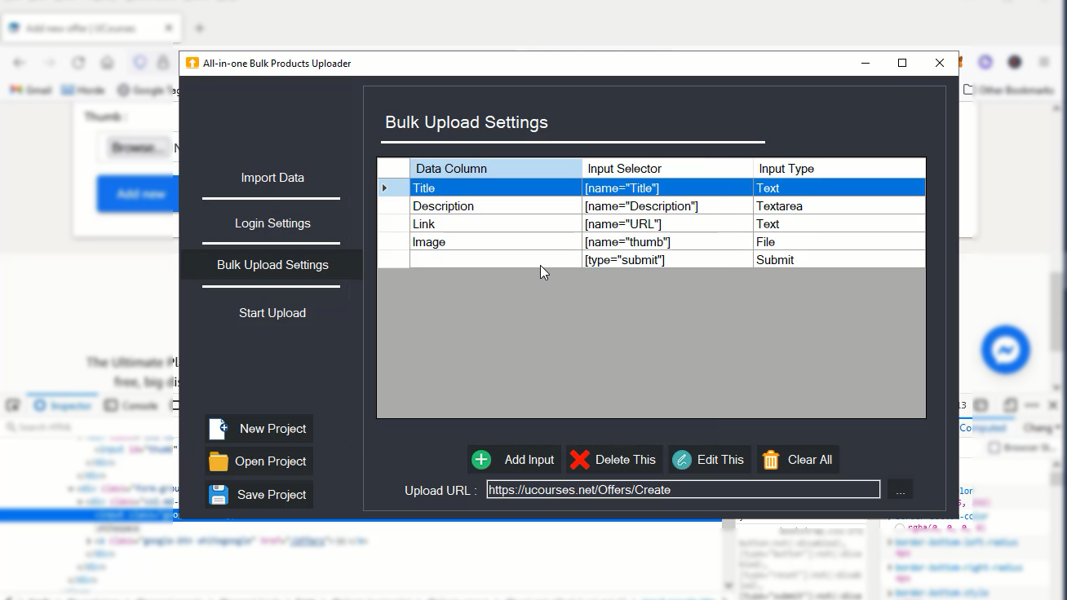The image size is (1067, 600).
Task: Select the [name="thumb"] selector cell
Action: click(667, 242)
